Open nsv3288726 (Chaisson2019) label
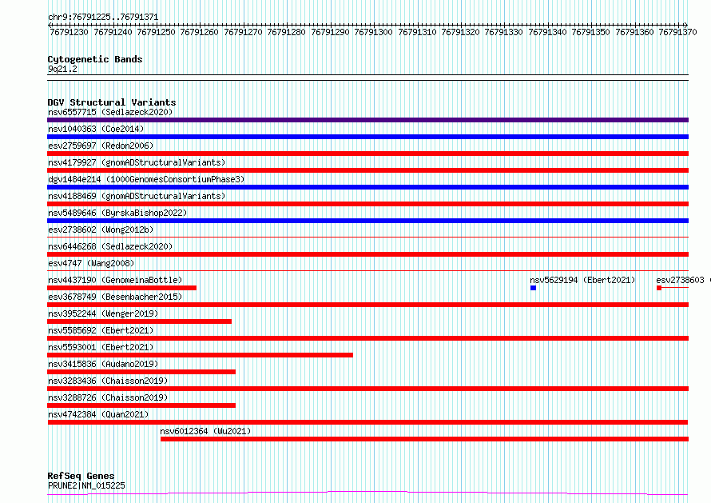 (108, 397)
